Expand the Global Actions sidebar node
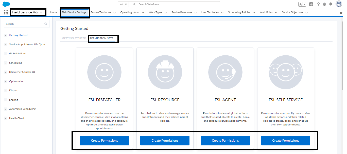The image size is (347, 154). [x=6, y=54]
